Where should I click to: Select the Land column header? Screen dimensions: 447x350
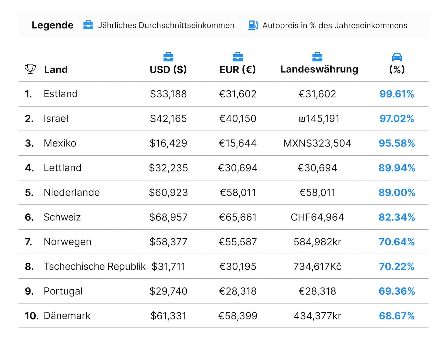(x=56, y=70)
